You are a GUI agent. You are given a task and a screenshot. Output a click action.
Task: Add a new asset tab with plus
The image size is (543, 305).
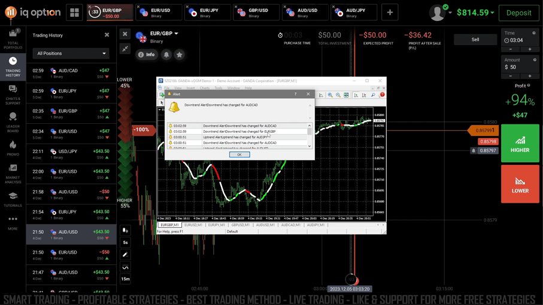click(390, 13)
